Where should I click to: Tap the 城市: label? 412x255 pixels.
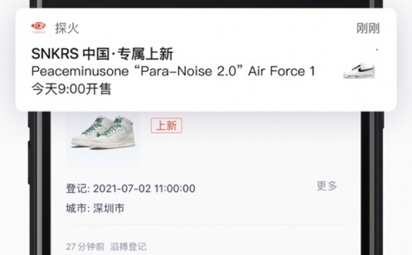tap(77, 208)
